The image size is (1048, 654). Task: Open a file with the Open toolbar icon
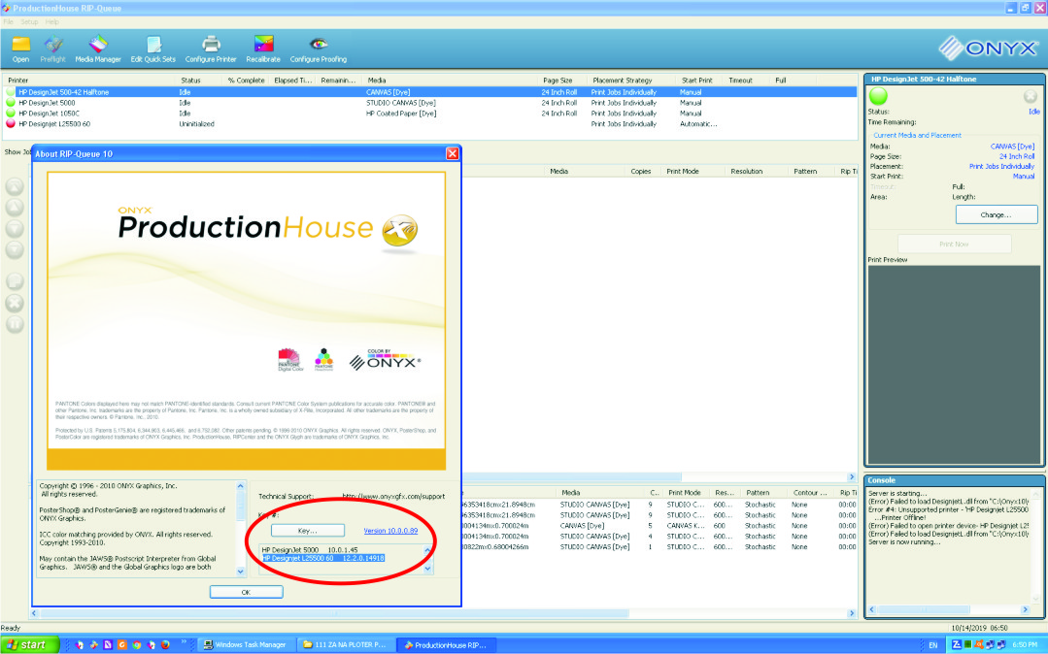click(20, 49)
